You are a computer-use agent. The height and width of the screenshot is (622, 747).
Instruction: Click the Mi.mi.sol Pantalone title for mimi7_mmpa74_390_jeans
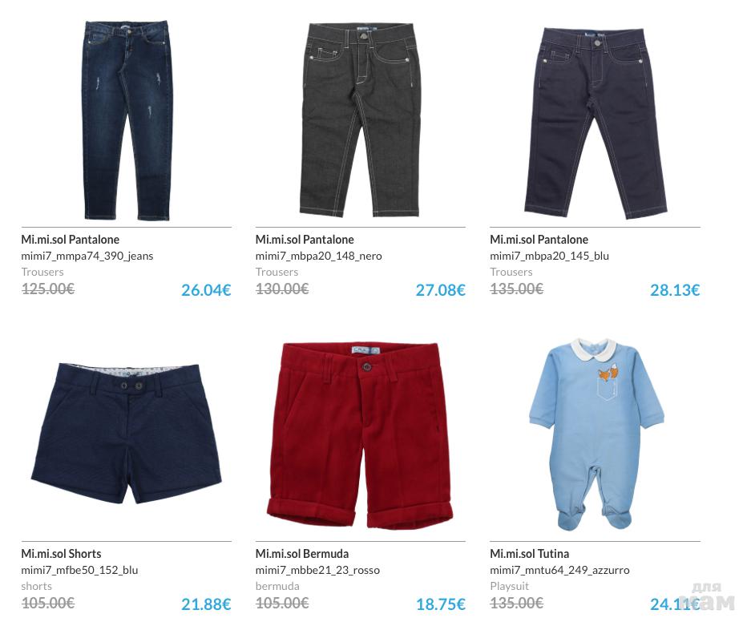[x=70, y=240]
